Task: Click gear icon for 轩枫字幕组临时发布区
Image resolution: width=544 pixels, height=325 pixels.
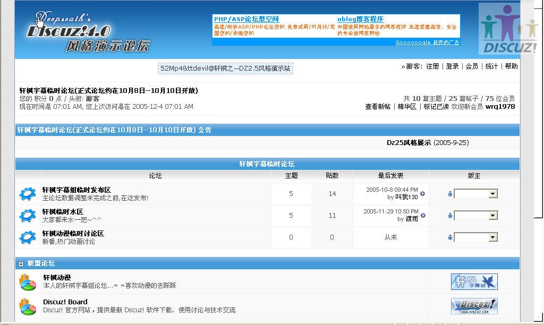Action: click(28, 194)
